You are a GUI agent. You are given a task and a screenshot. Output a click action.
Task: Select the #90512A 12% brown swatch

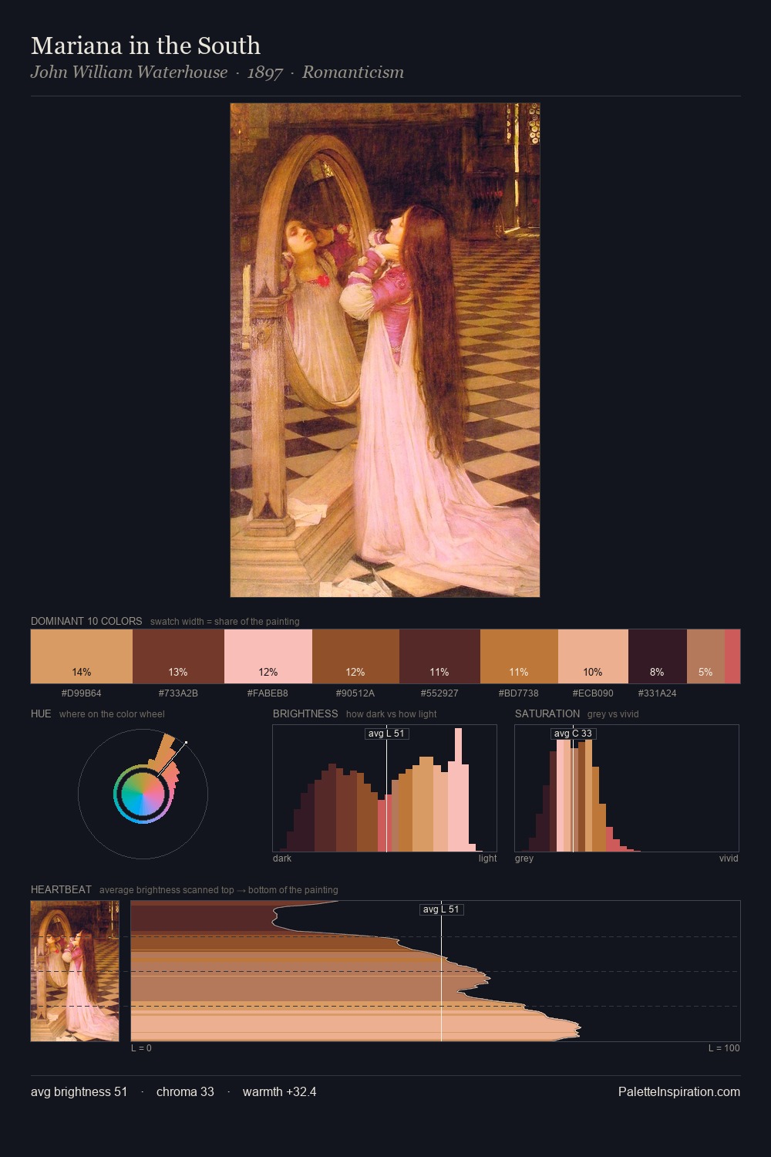coord(355,656)
